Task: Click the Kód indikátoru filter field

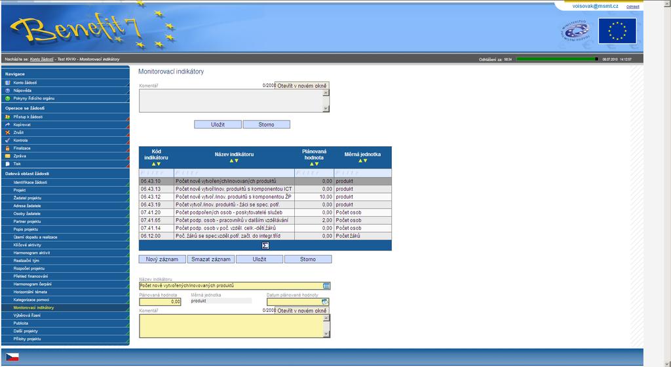Action: [x=156, y=173]
